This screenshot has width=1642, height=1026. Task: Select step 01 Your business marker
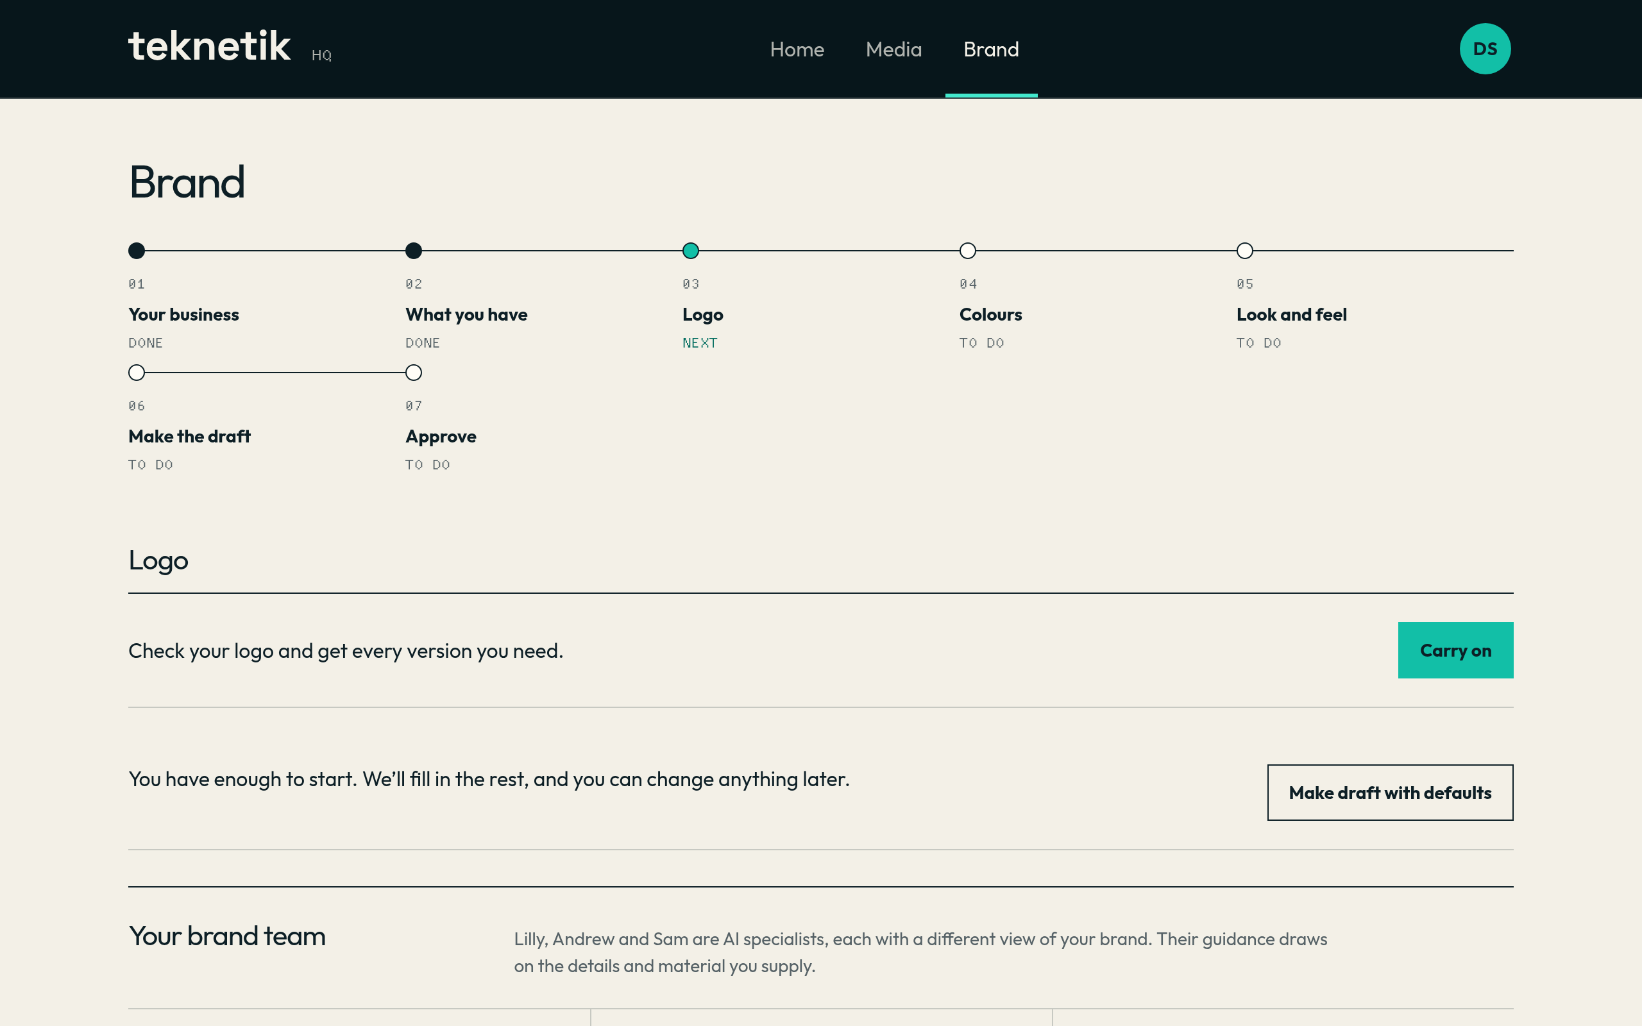(137, 251)
